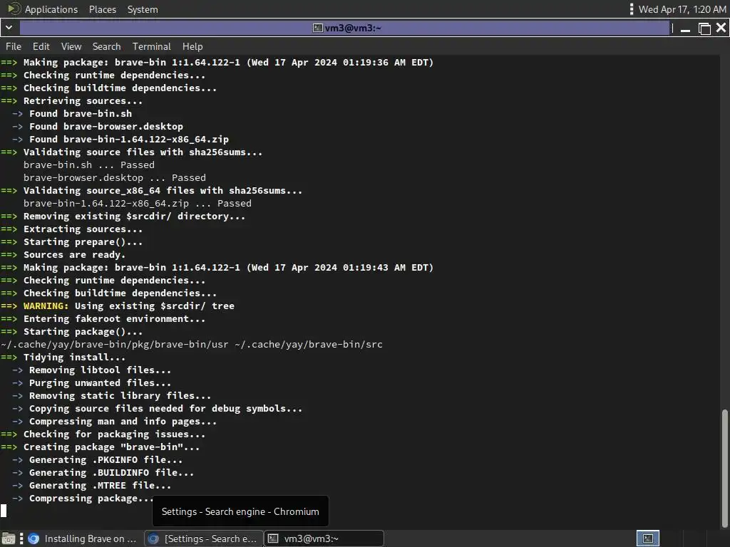Click the terminal icon in the window title
The height and width of the screenshot is (547, 730).
point(317,28)
